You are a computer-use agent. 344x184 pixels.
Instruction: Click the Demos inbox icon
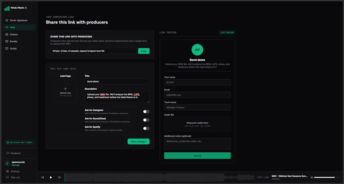[x=7, y=34]
